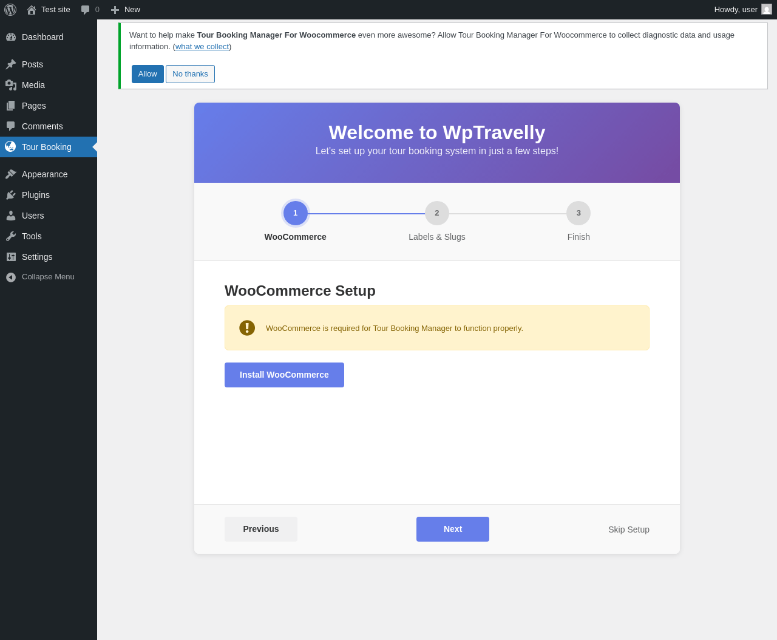
Task: Click the Dashboard gauge icon
Action: click(x=11, y=37)
